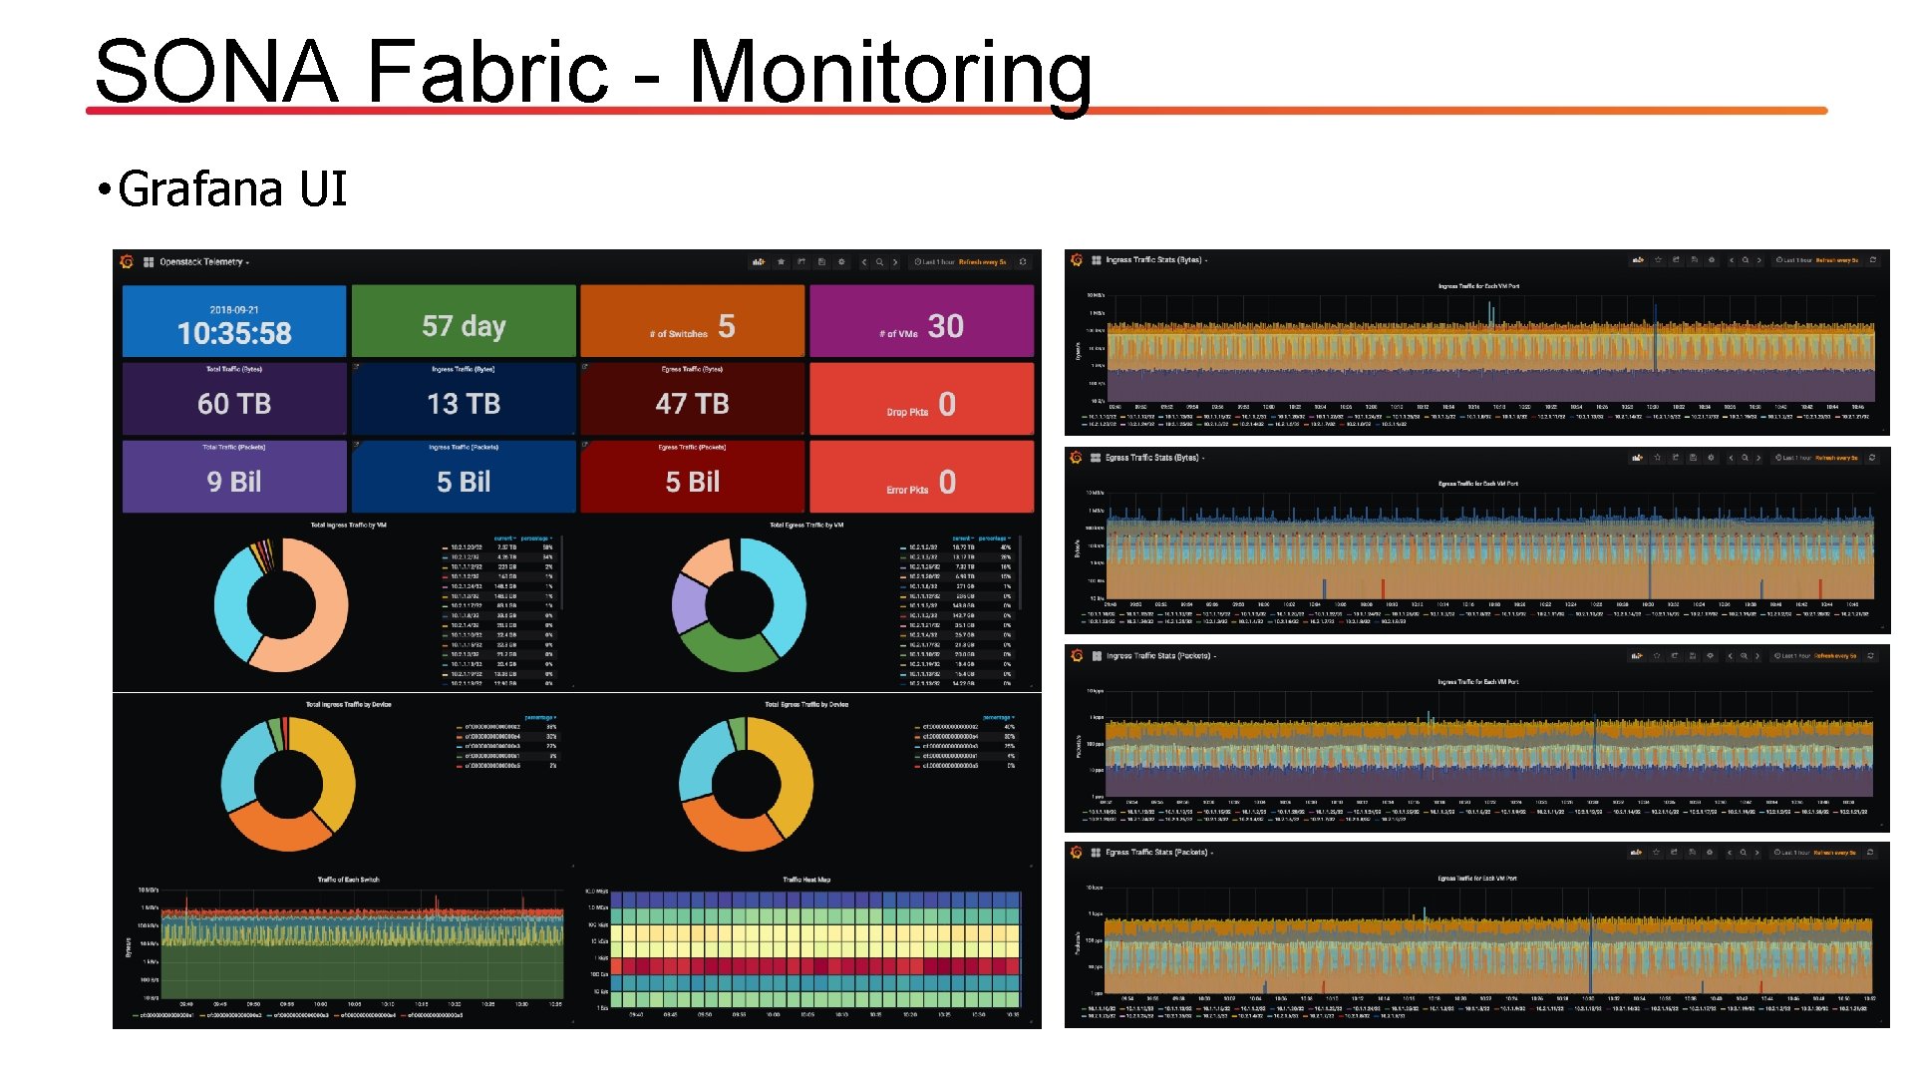This screenshot has width=1914, height=1077.
Task: Open Ingress Traffic Stats (Bytes) dashboard dropdown
Action: tap(1156, 260)
